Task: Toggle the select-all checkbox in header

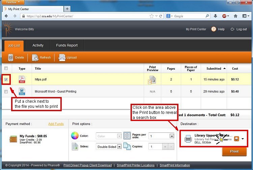Action: coord(6,68)
